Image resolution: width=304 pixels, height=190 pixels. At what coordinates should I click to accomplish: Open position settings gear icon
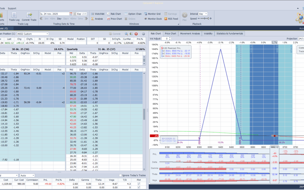(144, 34)
